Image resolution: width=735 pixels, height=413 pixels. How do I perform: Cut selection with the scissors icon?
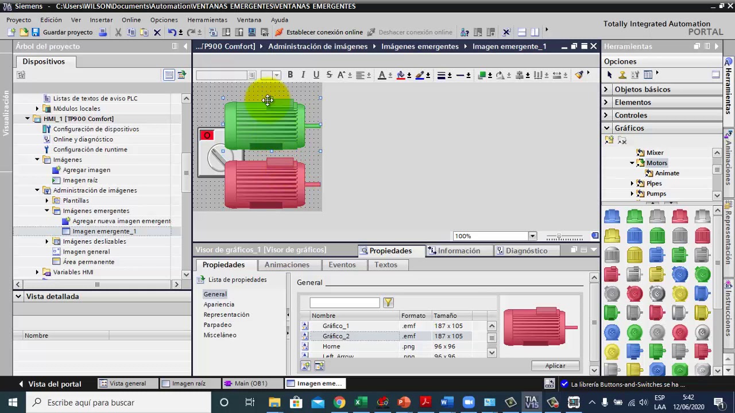(x=118, y=32)
